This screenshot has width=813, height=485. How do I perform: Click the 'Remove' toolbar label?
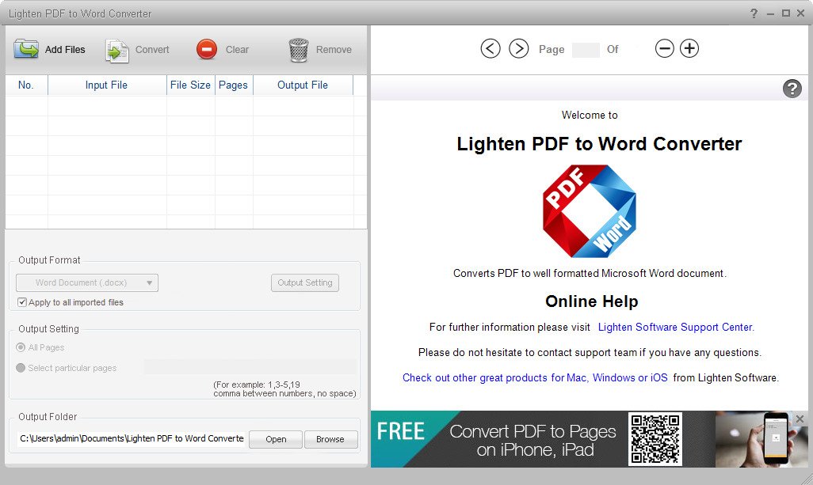(334, 50)
